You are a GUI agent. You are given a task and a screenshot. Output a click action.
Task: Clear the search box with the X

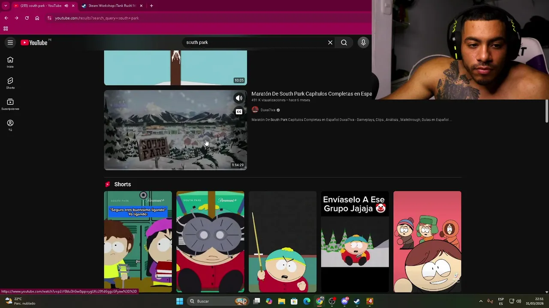point(330,42)
